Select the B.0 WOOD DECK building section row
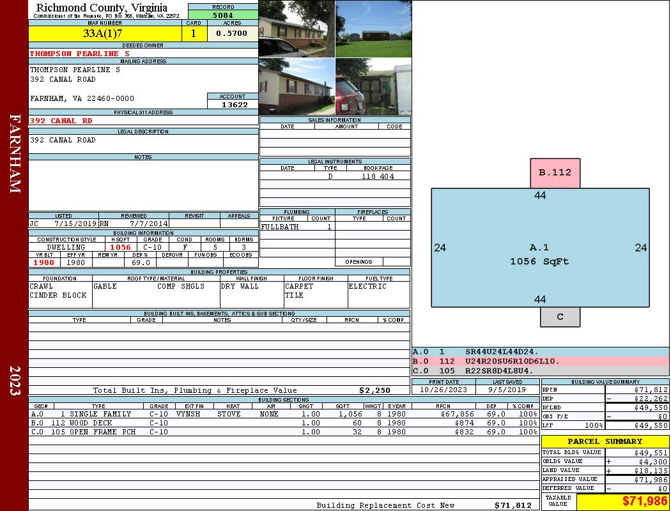 tap(284, 423)
